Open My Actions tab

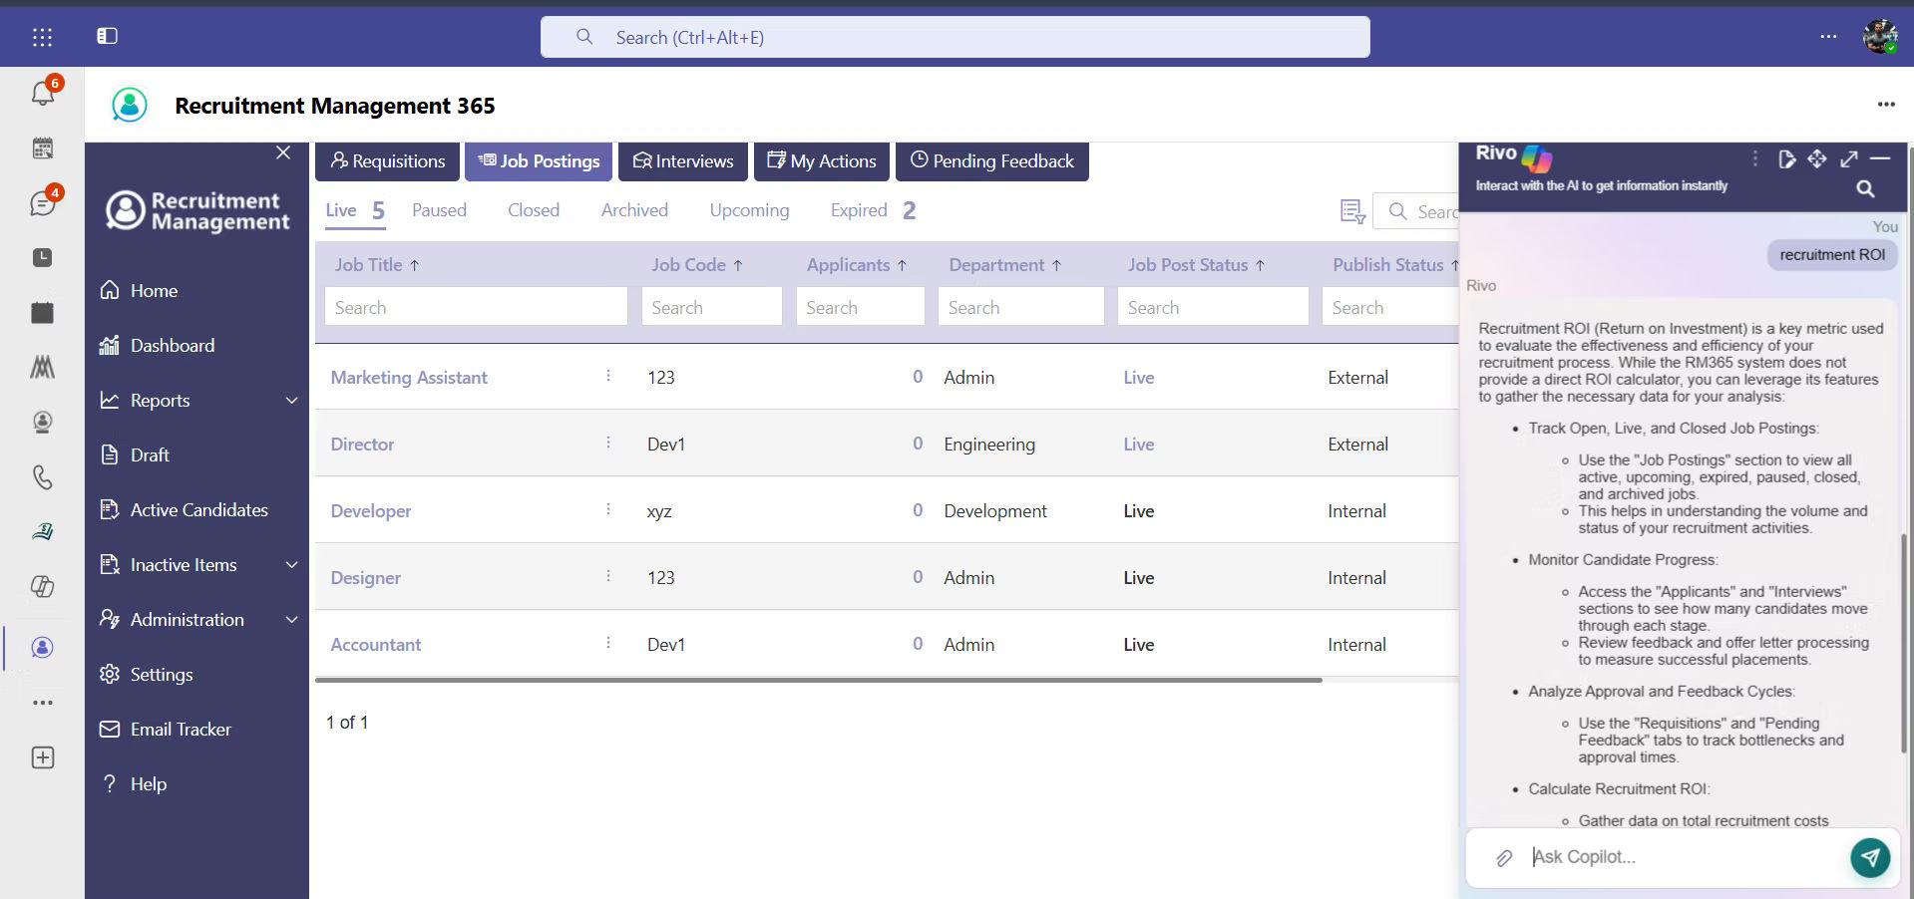point(822,161)
